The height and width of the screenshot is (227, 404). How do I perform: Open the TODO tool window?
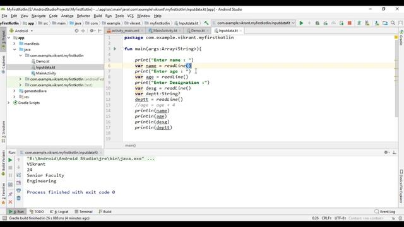click(x=37, y=212)
